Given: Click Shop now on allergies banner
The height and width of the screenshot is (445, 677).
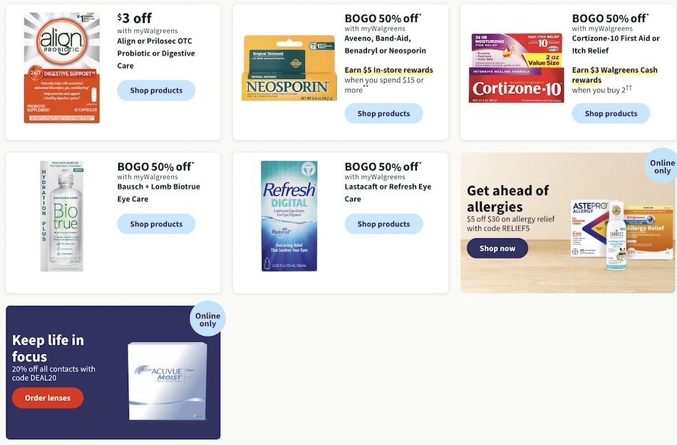Looking at the screenshot, I should [x=497, y=248].
